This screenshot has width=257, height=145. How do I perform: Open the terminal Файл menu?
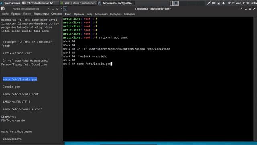click(68, 14)
